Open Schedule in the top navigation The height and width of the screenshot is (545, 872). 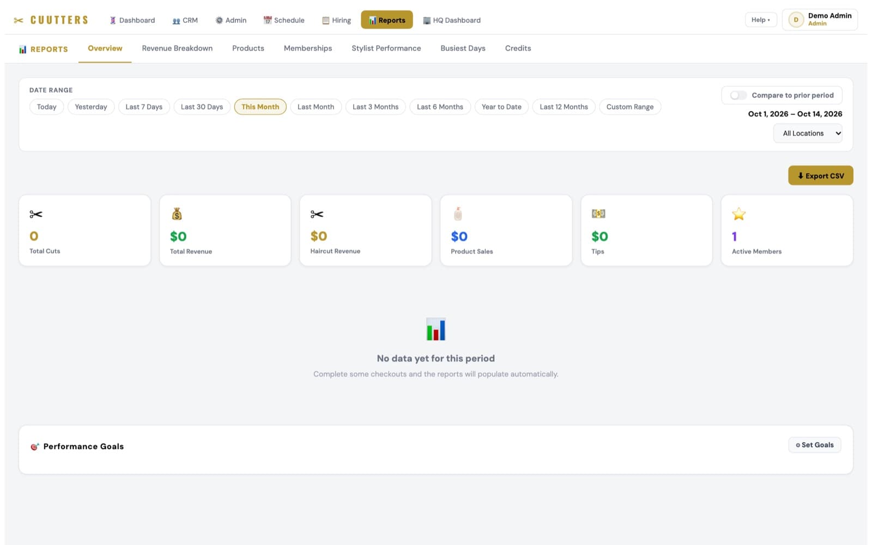click(x=284, y=20)
